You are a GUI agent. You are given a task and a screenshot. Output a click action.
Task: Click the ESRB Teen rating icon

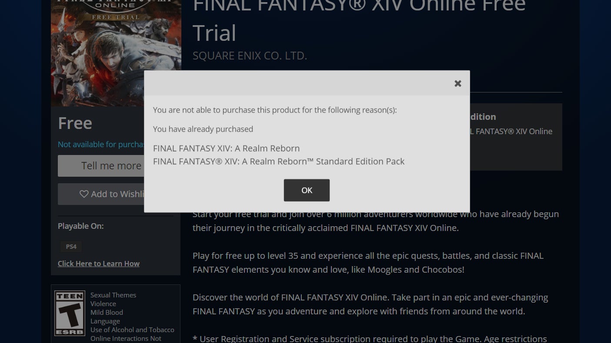(70, 313)
